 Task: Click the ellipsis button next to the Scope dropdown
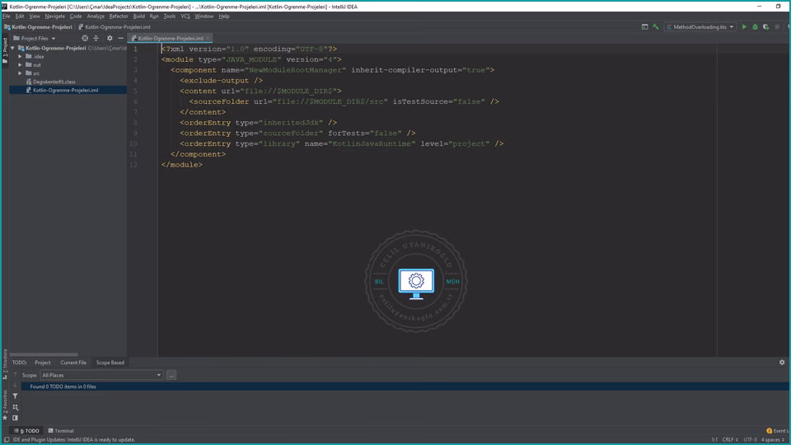pos(171,375)
